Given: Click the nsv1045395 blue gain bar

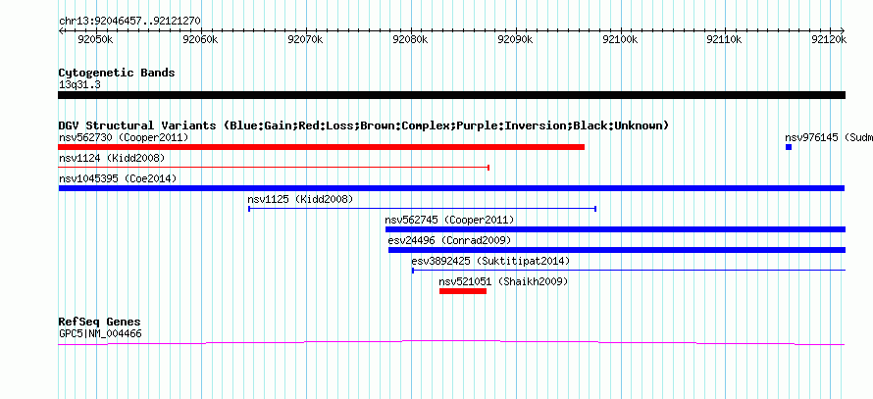Looking at the screenshot, I should pyautogui.click(x=451, y=188).
